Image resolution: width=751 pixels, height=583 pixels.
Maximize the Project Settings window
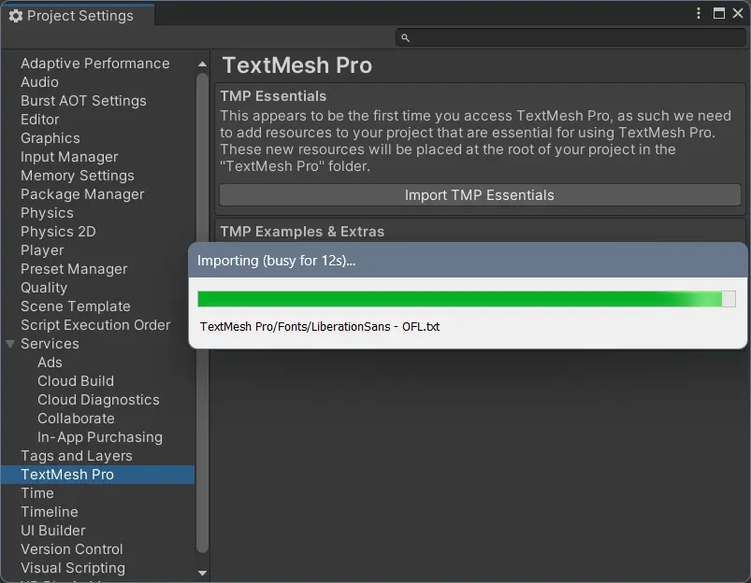718,13
